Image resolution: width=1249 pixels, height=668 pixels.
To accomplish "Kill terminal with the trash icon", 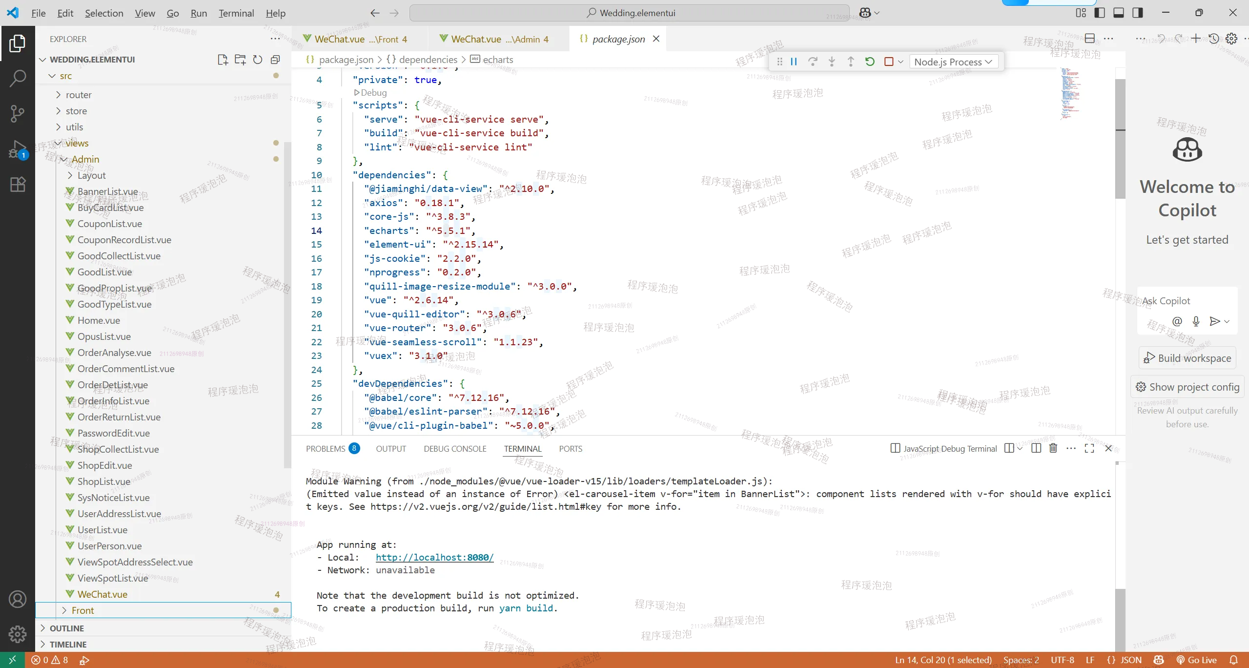I will (1053, 448).
